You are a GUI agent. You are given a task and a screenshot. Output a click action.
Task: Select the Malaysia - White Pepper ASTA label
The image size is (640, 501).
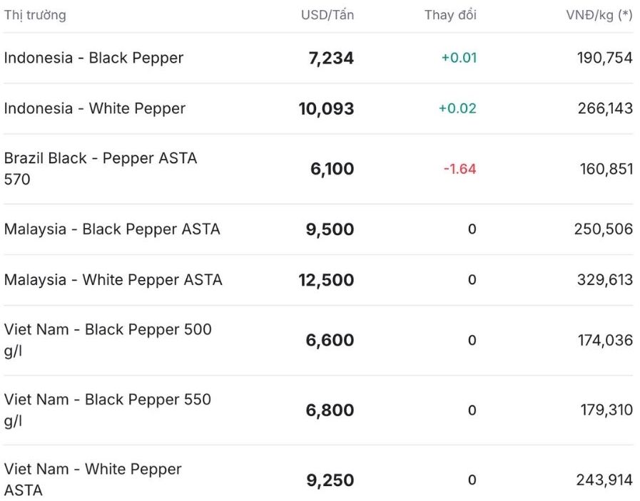click(113, 279)
